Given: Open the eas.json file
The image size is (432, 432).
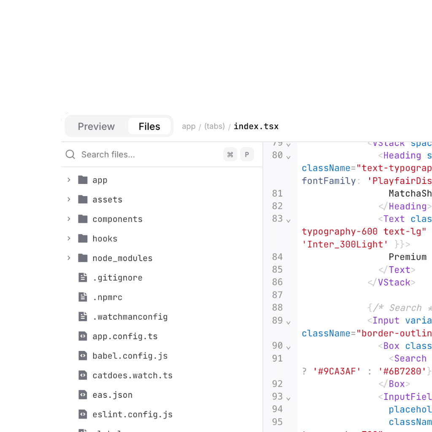Looking at the screenshot, I should coord(162,395).
